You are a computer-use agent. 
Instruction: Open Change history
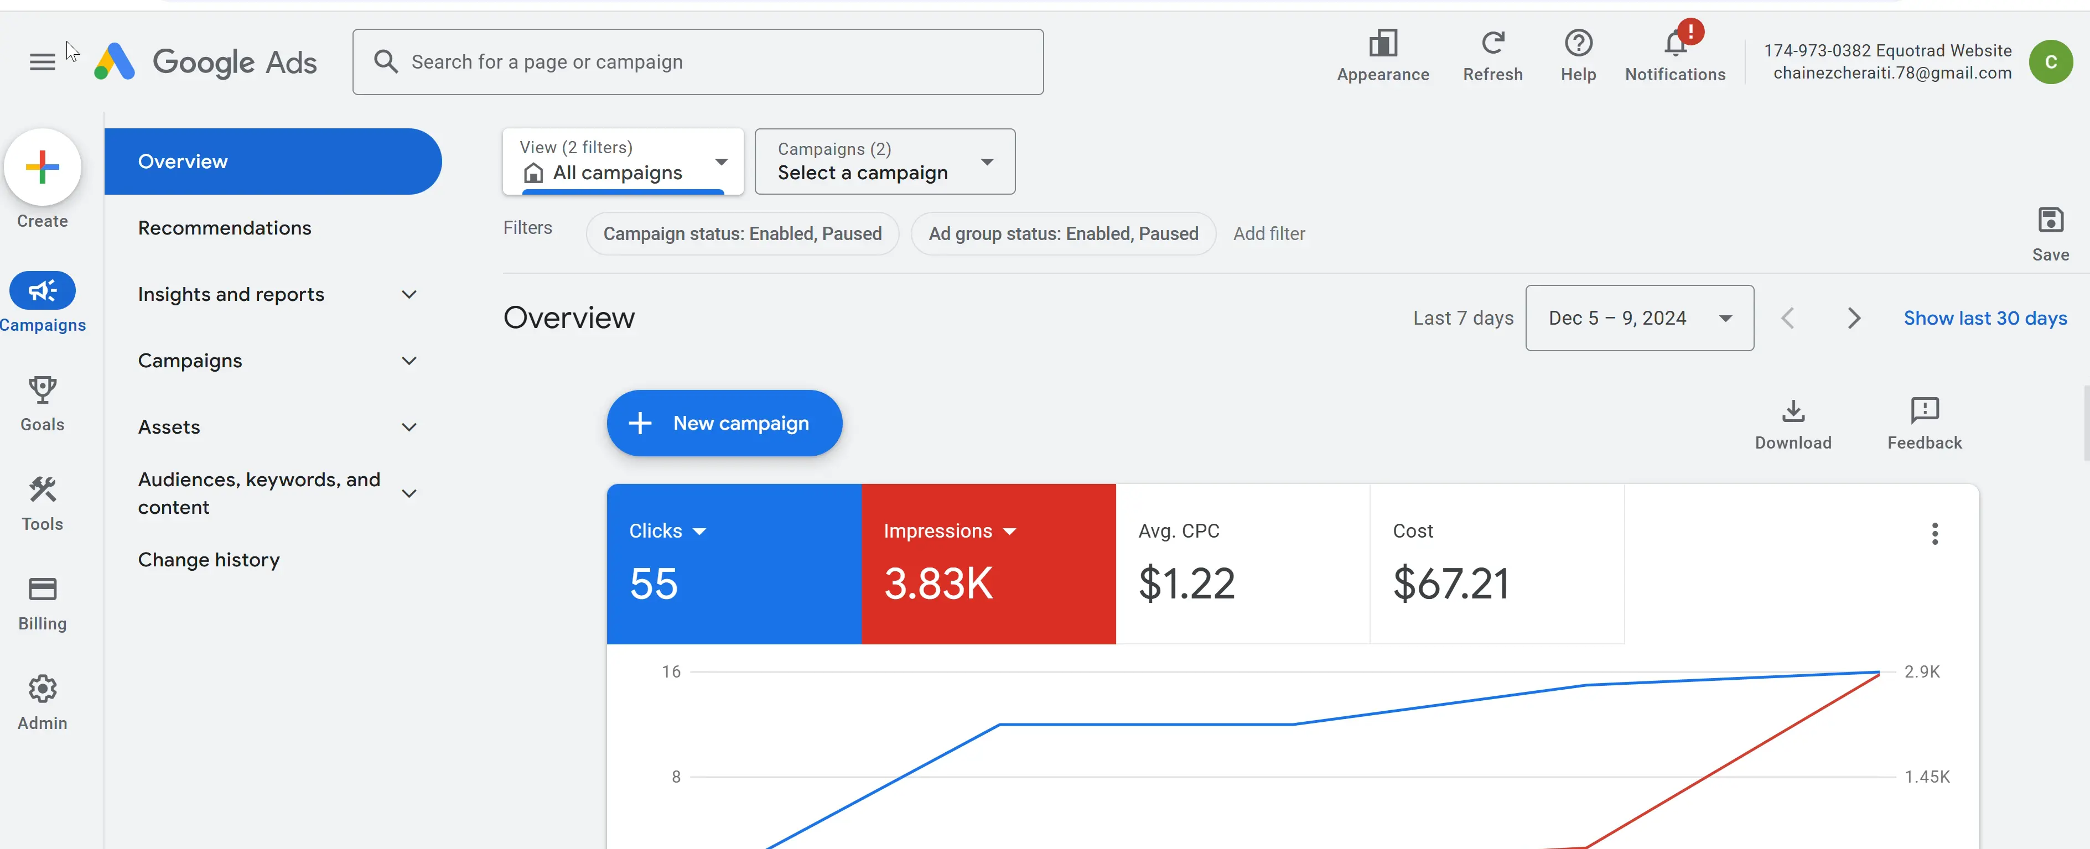pos(209,560)
